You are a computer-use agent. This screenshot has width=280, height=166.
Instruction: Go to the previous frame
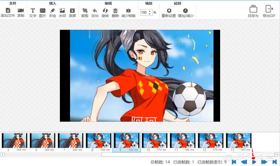point(244,162)
